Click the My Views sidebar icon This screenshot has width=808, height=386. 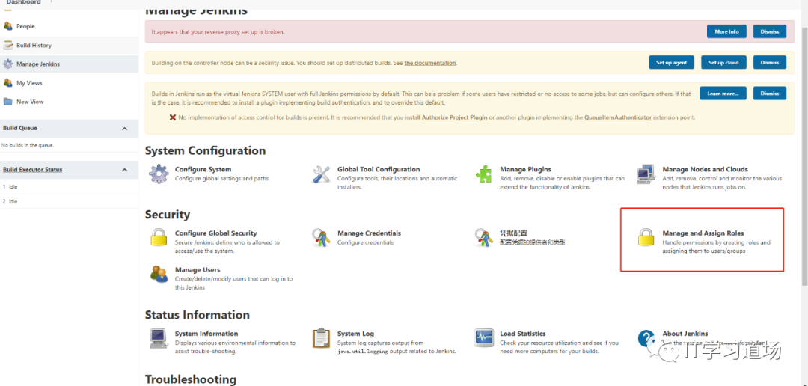click(x=7, y=83)
